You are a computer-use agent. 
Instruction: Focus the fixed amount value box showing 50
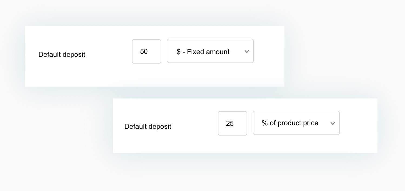tap(147, 51)
